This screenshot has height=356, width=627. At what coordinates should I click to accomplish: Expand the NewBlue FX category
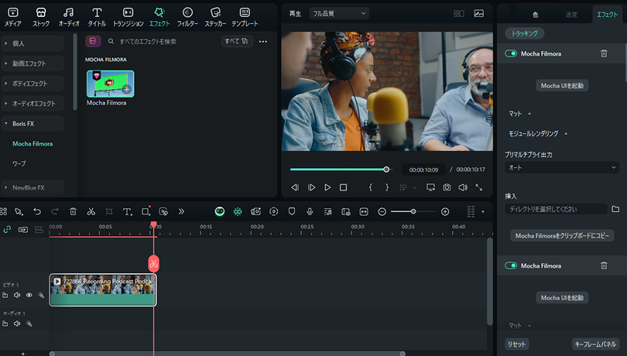click(33, 187)
